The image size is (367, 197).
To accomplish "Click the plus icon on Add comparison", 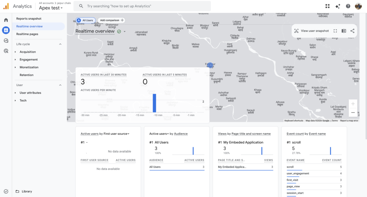I will pos(122,20).
